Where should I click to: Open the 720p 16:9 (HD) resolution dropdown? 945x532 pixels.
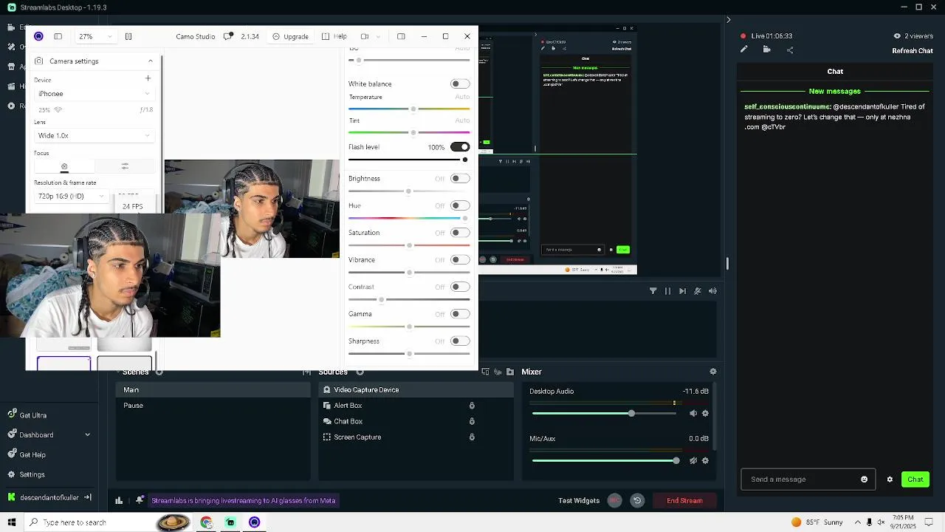(70, 197)
